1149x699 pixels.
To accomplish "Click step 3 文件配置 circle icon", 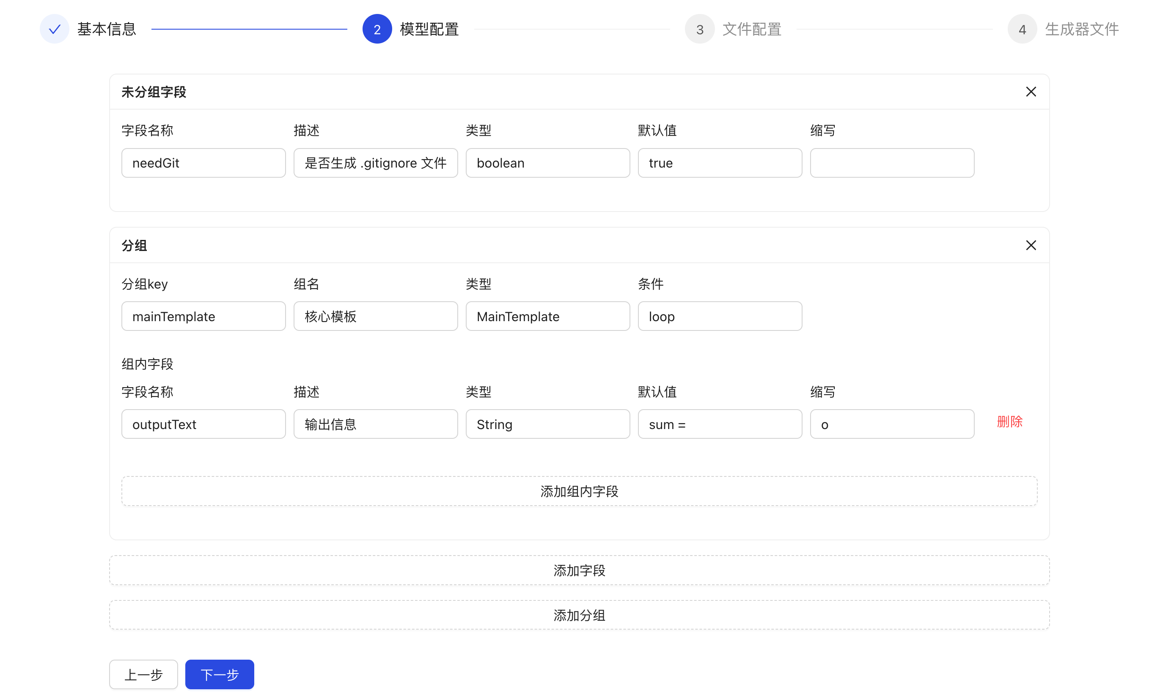I will coord(699,28).
